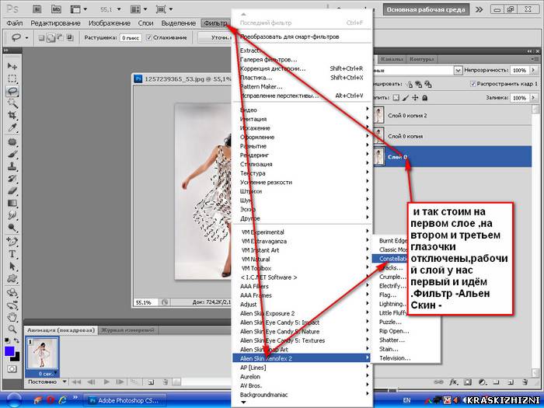Viewport: 544px width, 408px height.
Task: Click the Растушевка feather input field
Action: click(x=131, y=37)
